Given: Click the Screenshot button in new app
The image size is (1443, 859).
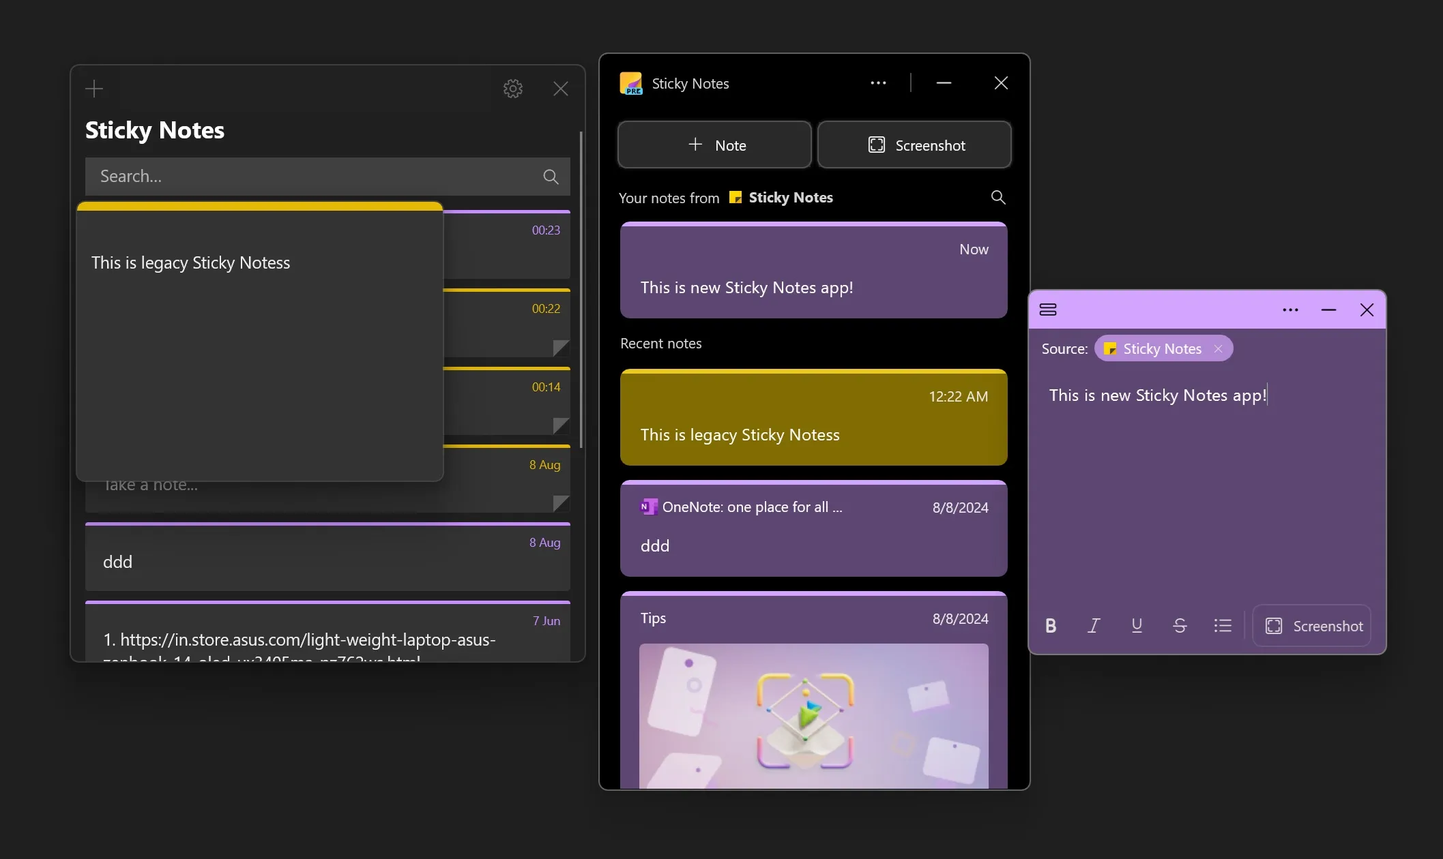Looking at the screenshot, I should click(913, 143).
